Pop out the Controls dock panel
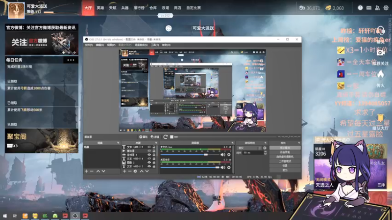 [x=299, y=143]
